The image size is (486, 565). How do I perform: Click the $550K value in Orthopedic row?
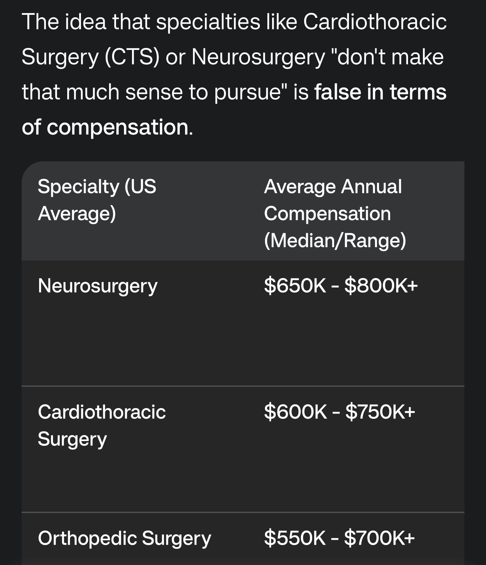click(x=295, y=538)
